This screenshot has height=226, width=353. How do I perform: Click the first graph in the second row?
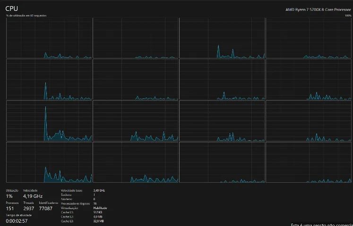point(49,80)
